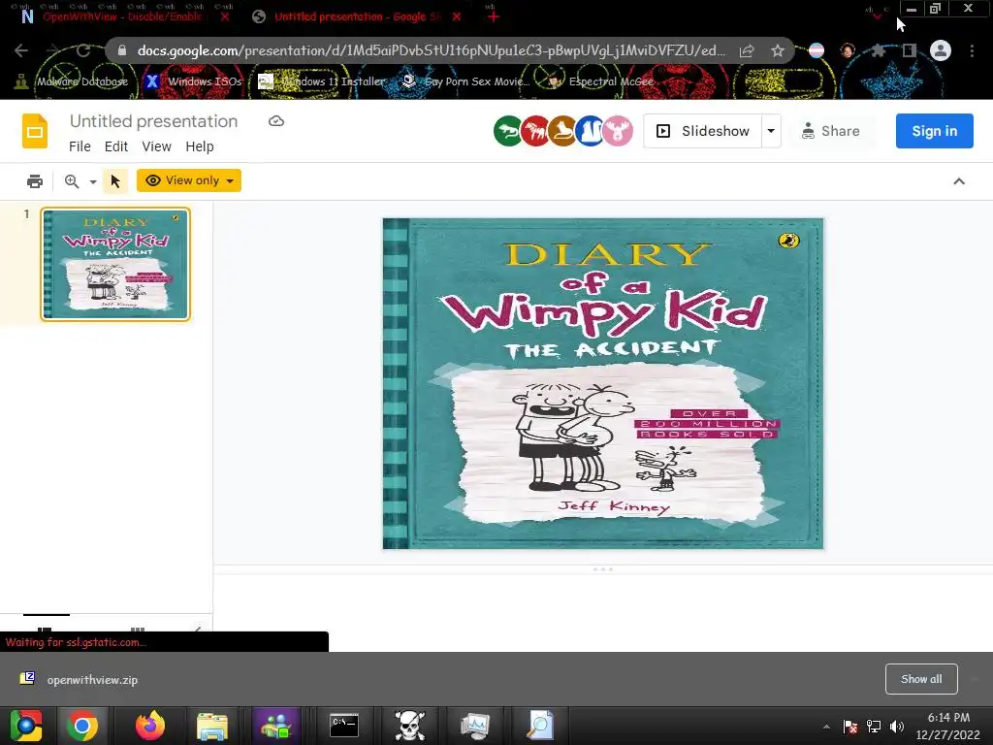Share this page via address bar icon
The height and width of the screenshot is (745, 993).
point(747,50)
